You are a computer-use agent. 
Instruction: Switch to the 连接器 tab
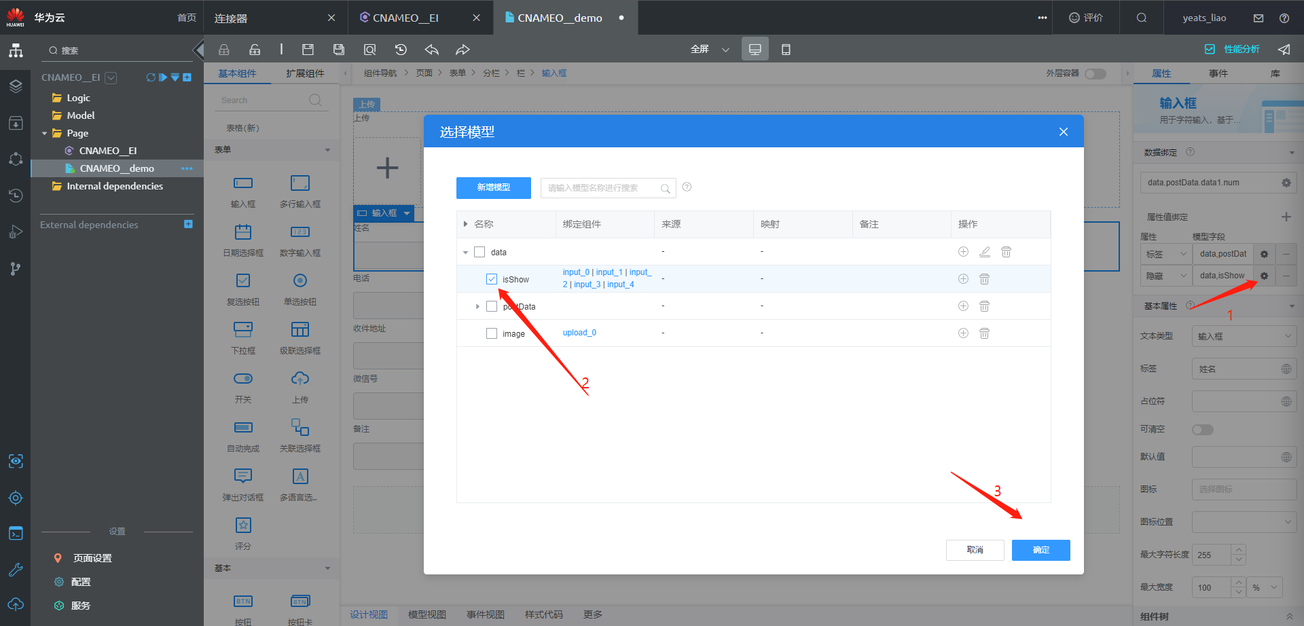click(231, 18)
